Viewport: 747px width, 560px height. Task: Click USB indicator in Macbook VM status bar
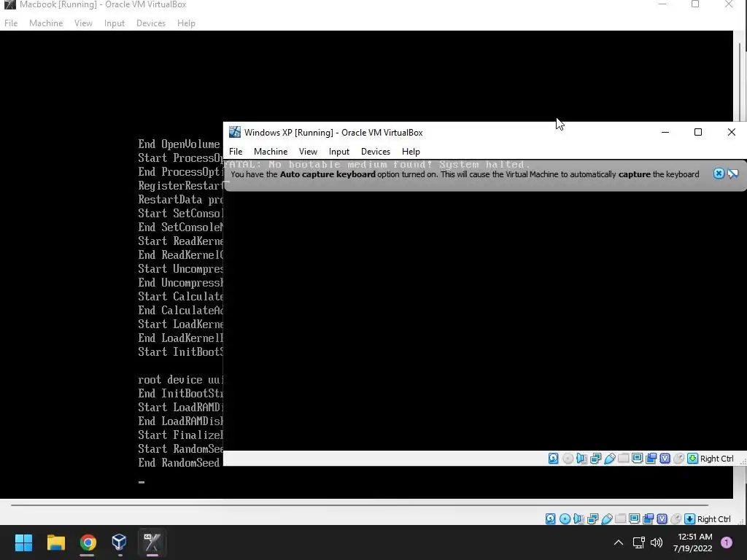[x=606, y=519]
